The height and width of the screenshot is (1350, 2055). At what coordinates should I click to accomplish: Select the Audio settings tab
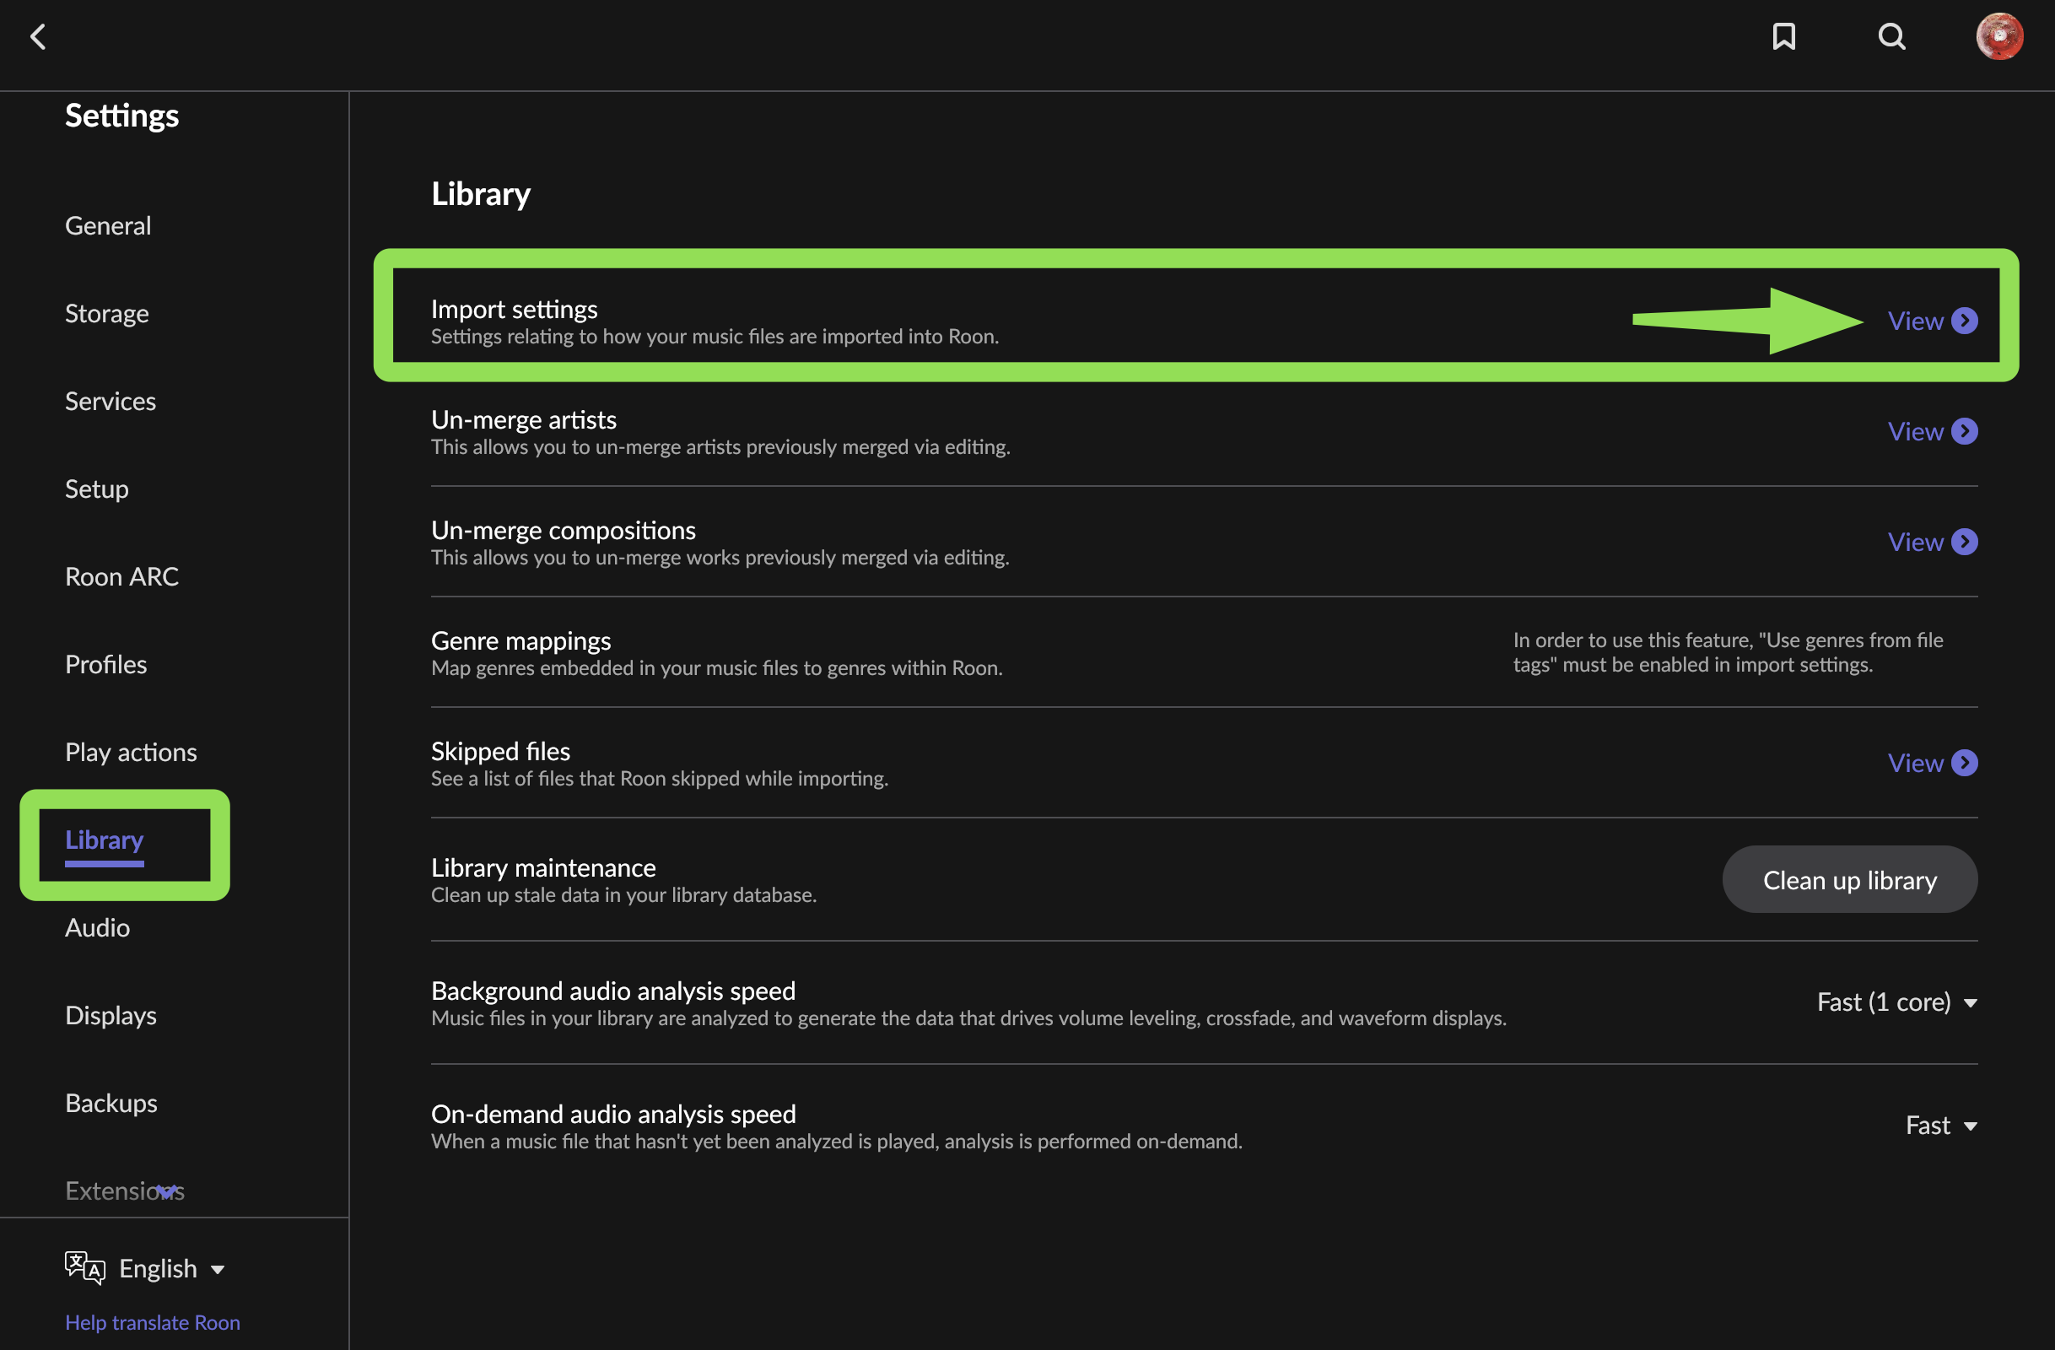(98, 926)
